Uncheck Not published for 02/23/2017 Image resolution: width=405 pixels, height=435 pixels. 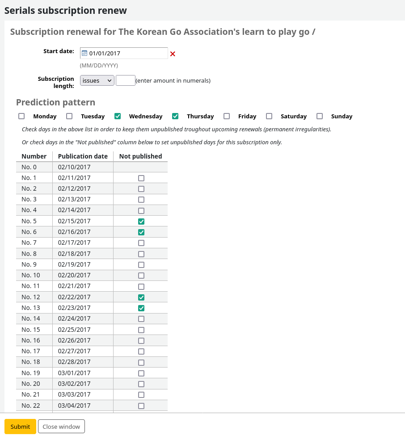141,308
